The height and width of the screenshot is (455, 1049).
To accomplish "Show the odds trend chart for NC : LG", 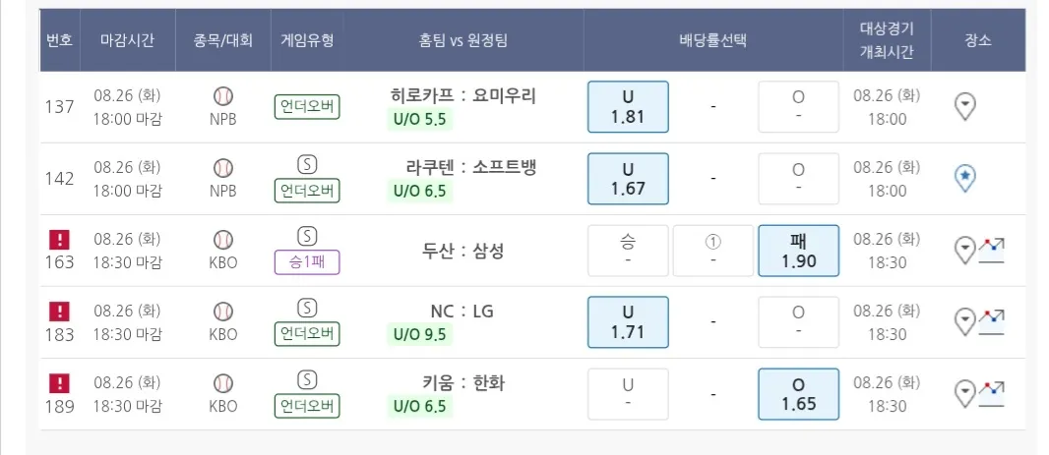I will point(992,321).
